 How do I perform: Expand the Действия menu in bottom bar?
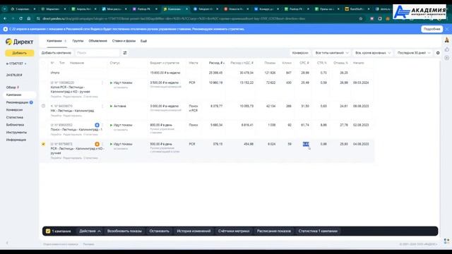[x=90, y=231]
